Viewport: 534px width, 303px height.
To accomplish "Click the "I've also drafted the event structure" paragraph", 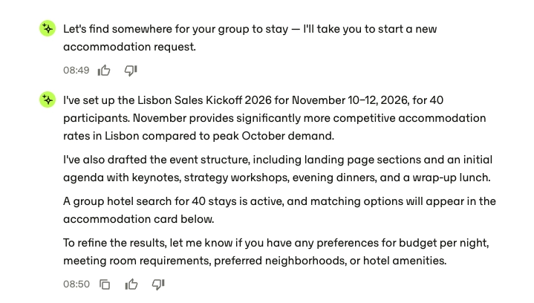I will pos(278,169).
